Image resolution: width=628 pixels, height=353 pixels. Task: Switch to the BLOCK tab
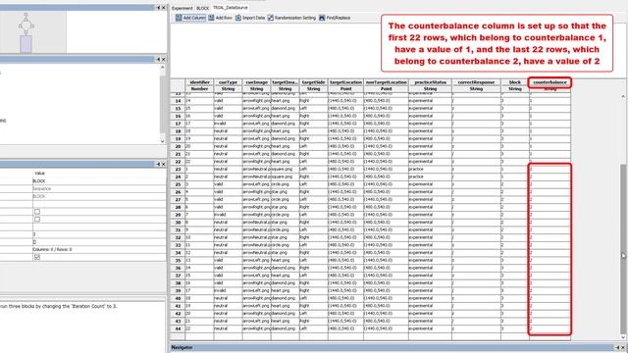203,8
